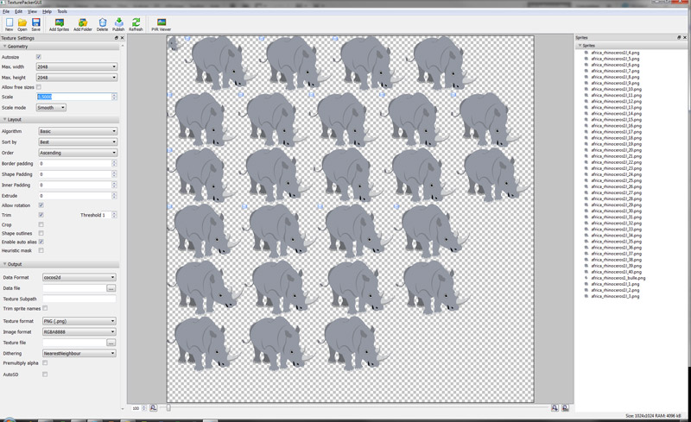This screenshot has width=691, height=422.
Task: Click the Data file browse button
Action: click(111, 288)
